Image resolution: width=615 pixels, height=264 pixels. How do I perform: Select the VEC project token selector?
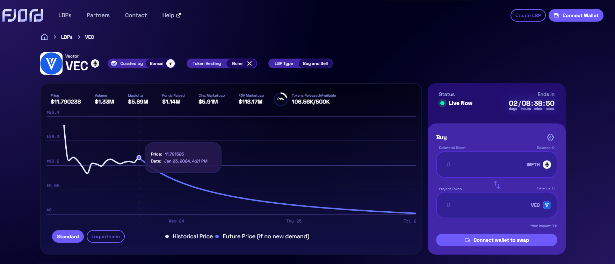(541, 205)
